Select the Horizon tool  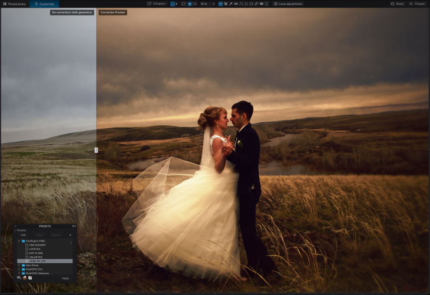pos(236,4)
